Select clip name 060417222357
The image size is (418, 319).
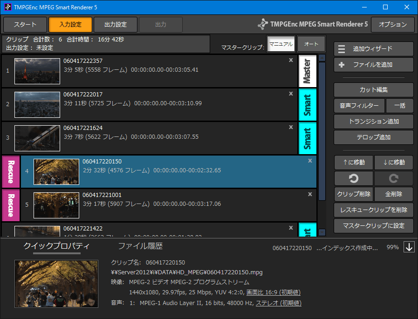tap(83, 61)
